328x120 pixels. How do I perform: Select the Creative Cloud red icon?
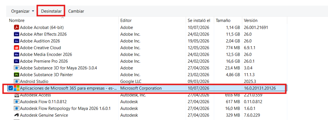17,48
